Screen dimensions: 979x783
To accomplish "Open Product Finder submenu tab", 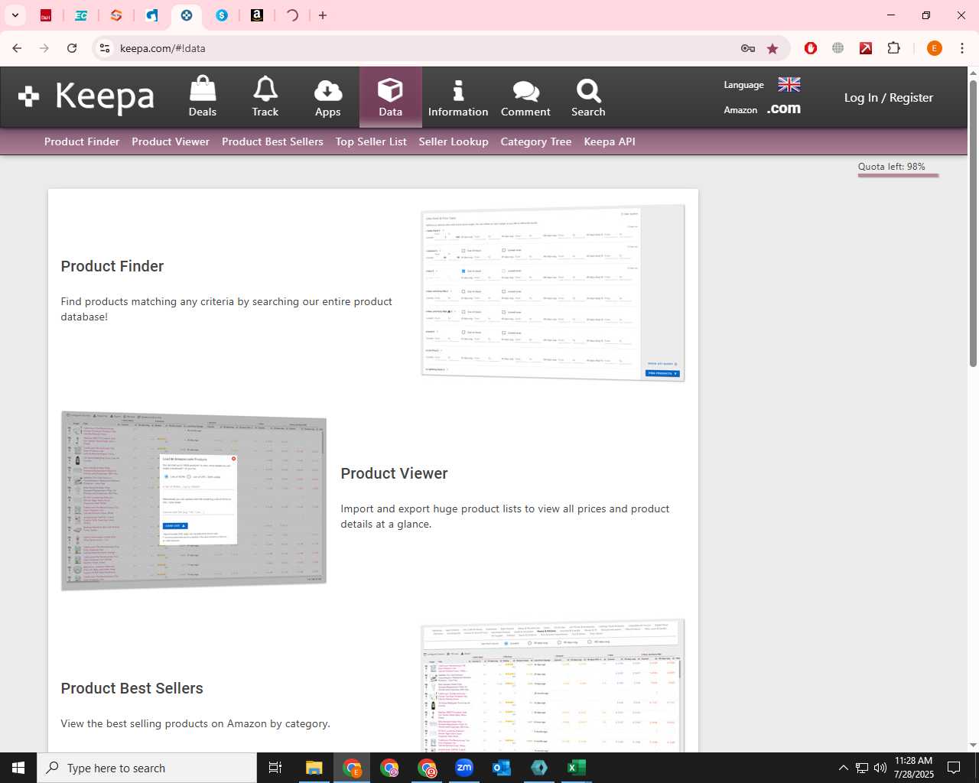I will point(82,141).
